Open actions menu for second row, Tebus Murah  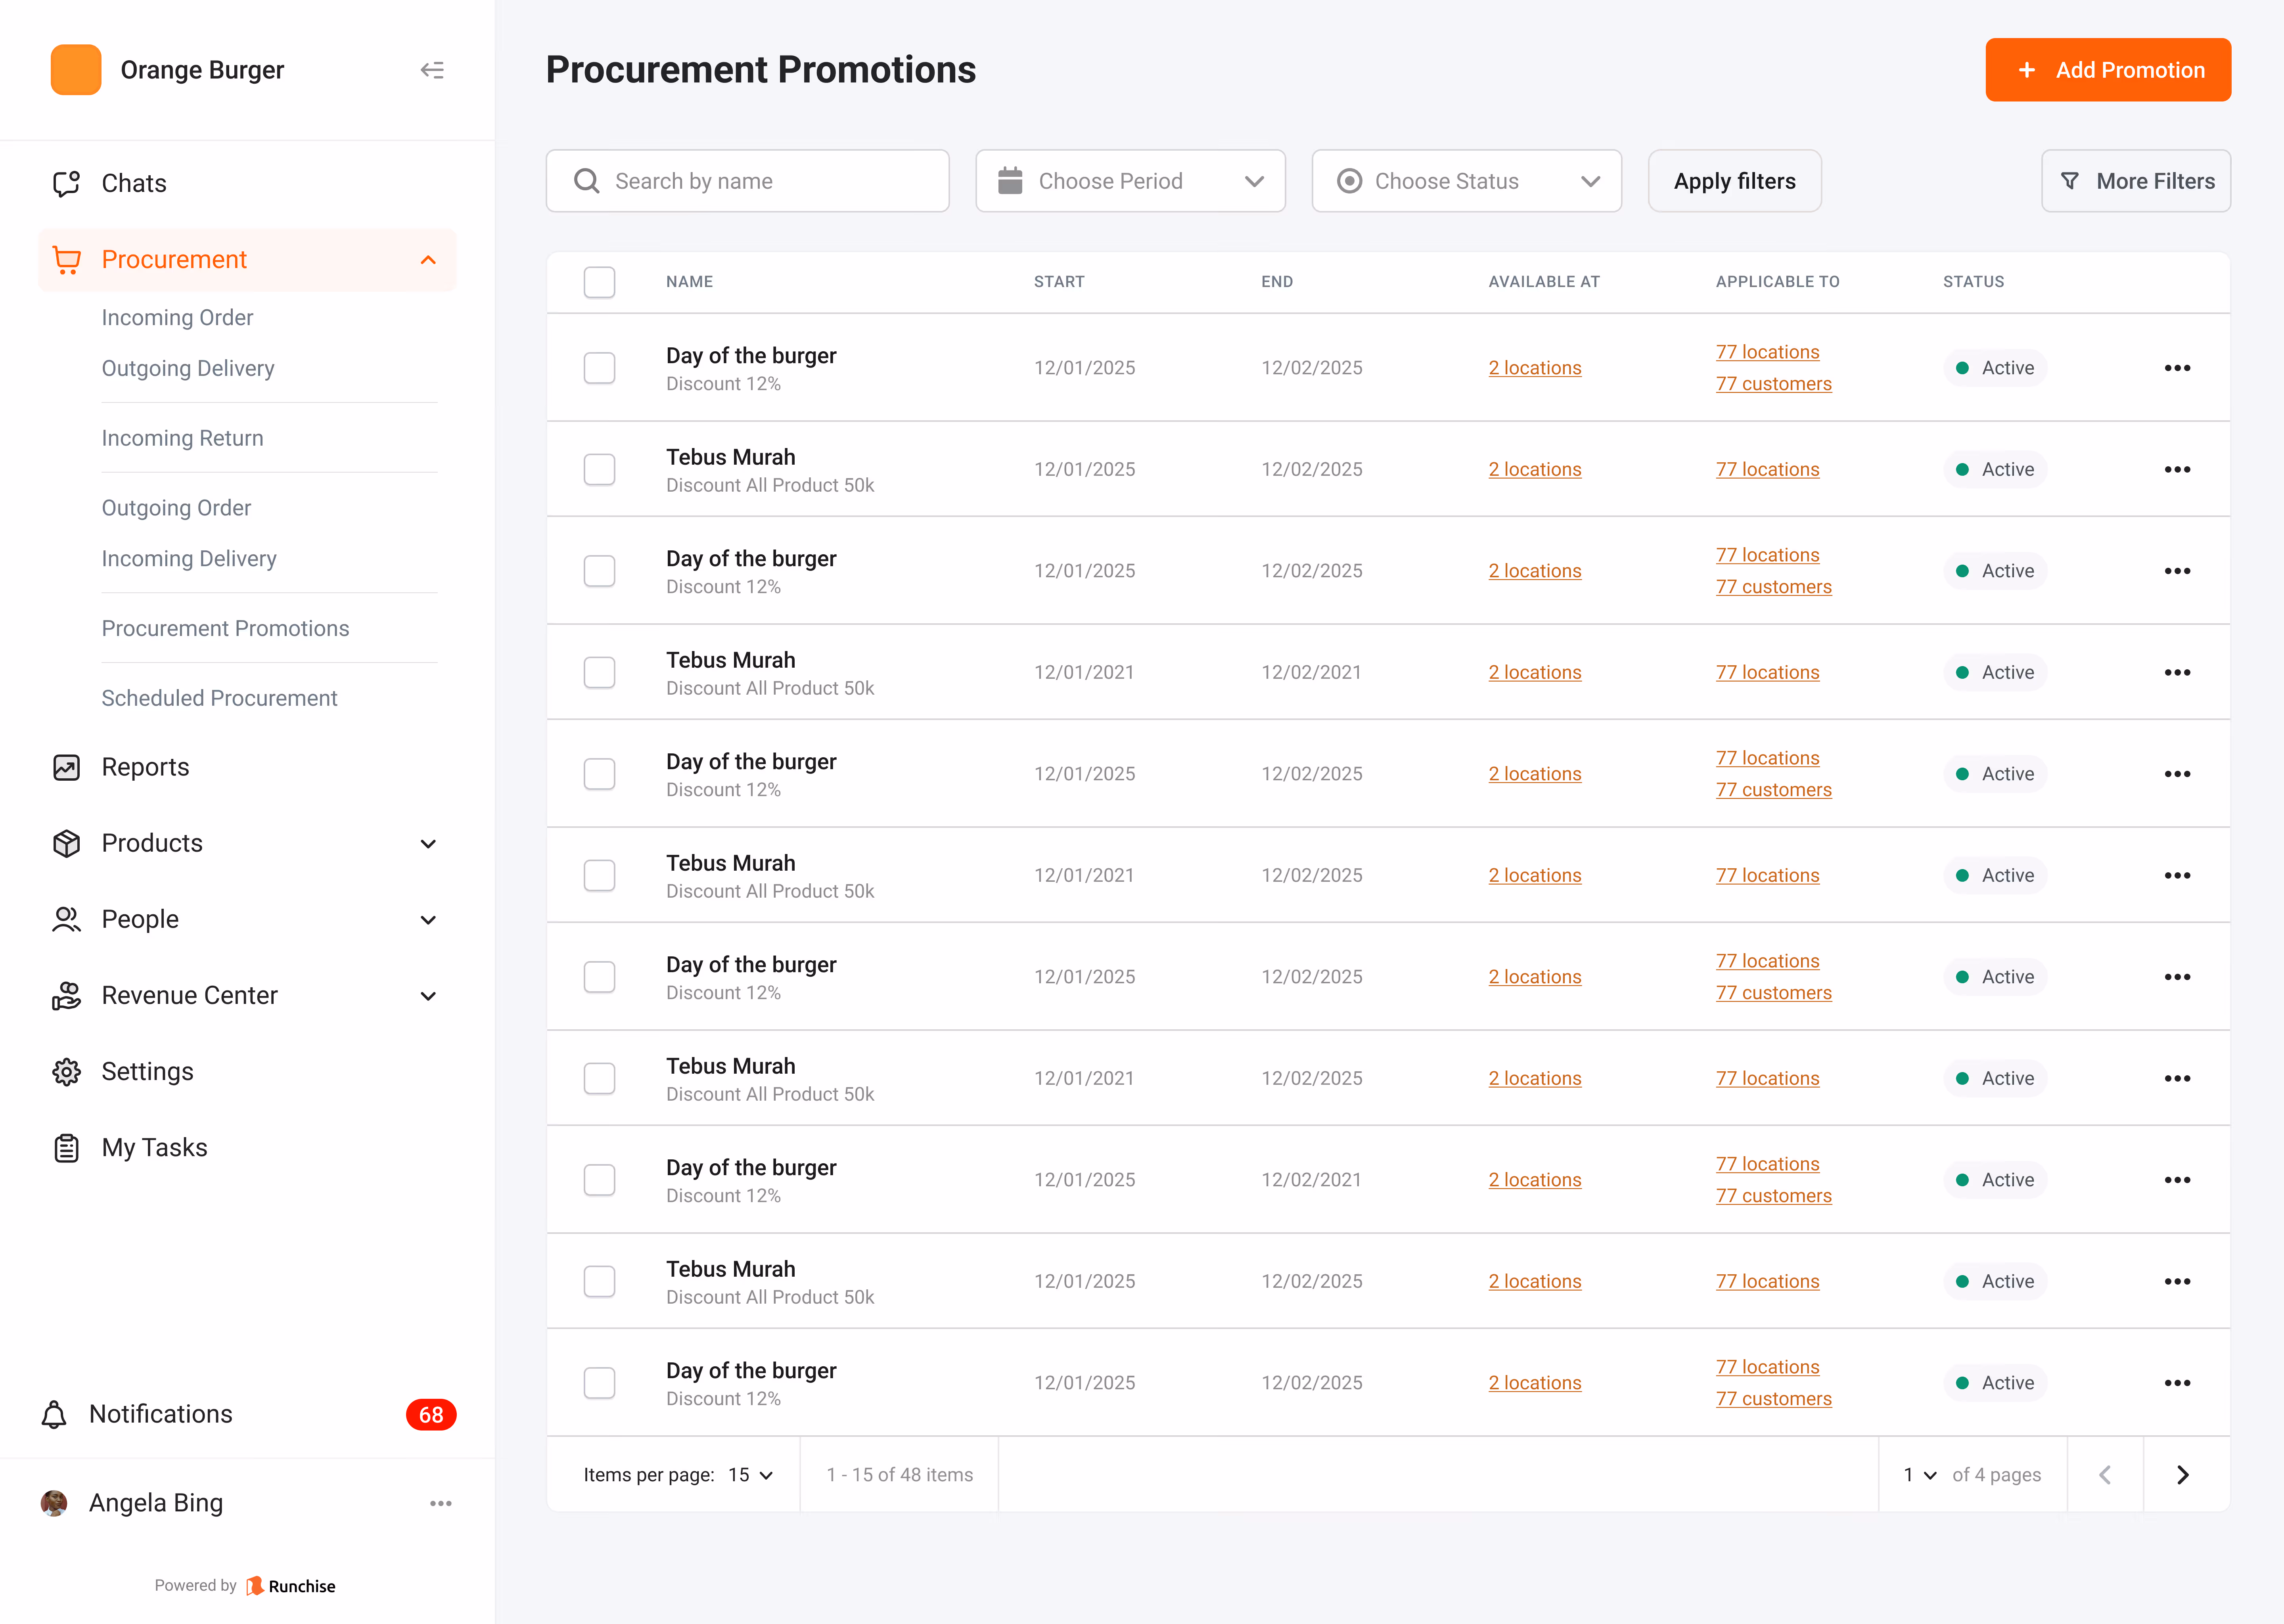point(2177,469)
